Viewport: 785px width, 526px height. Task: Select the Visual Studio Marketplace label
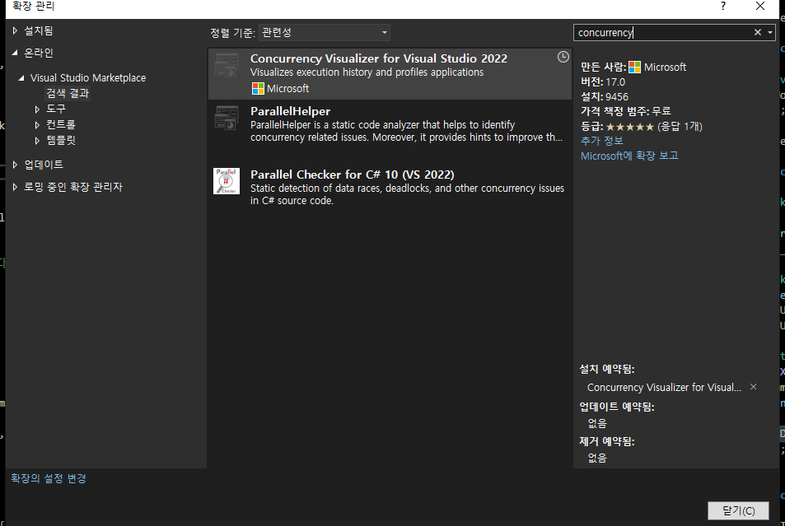coord(88,77)
